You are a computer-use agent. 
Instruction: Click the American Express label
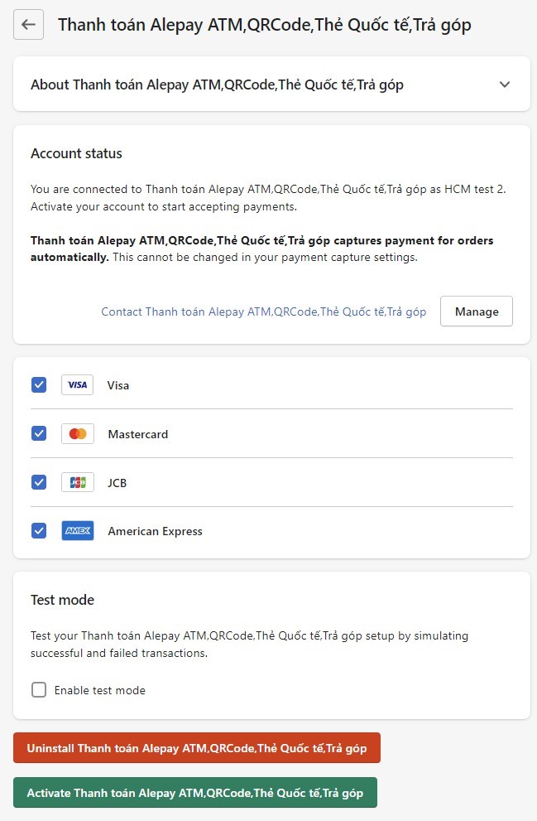[155, 531]
